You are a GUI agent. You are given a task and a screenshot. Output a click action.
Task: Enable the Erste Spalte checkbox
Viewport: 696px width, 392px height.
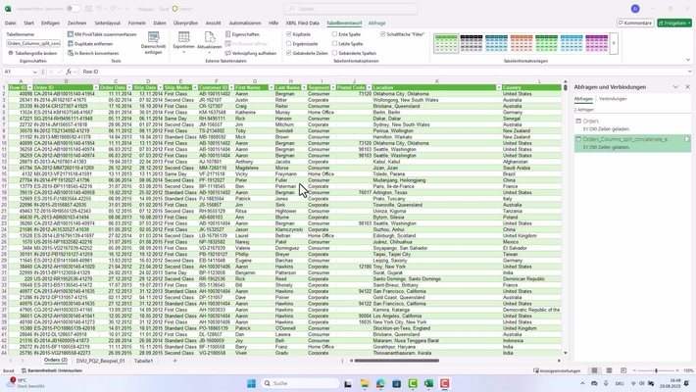(334, 34)
